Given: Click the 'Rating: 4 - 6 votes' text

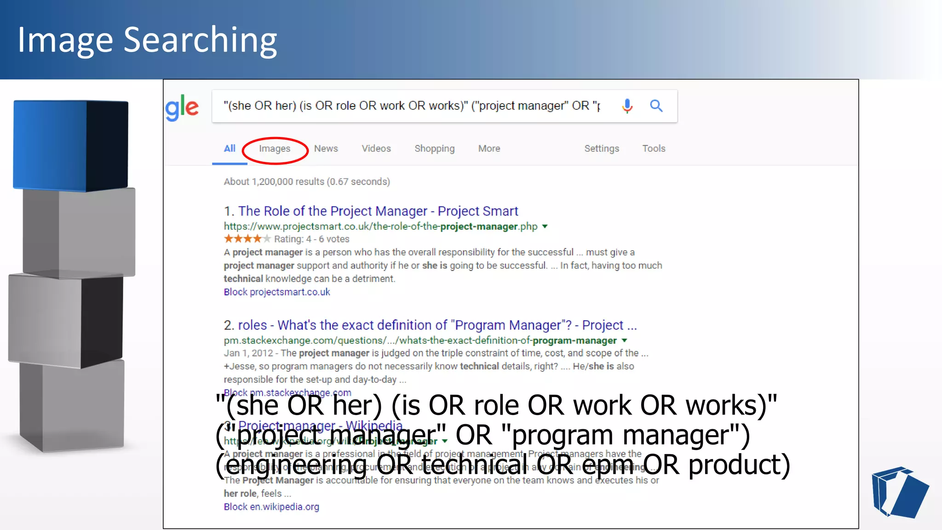Looking at the screenshot, I should 311,239.
